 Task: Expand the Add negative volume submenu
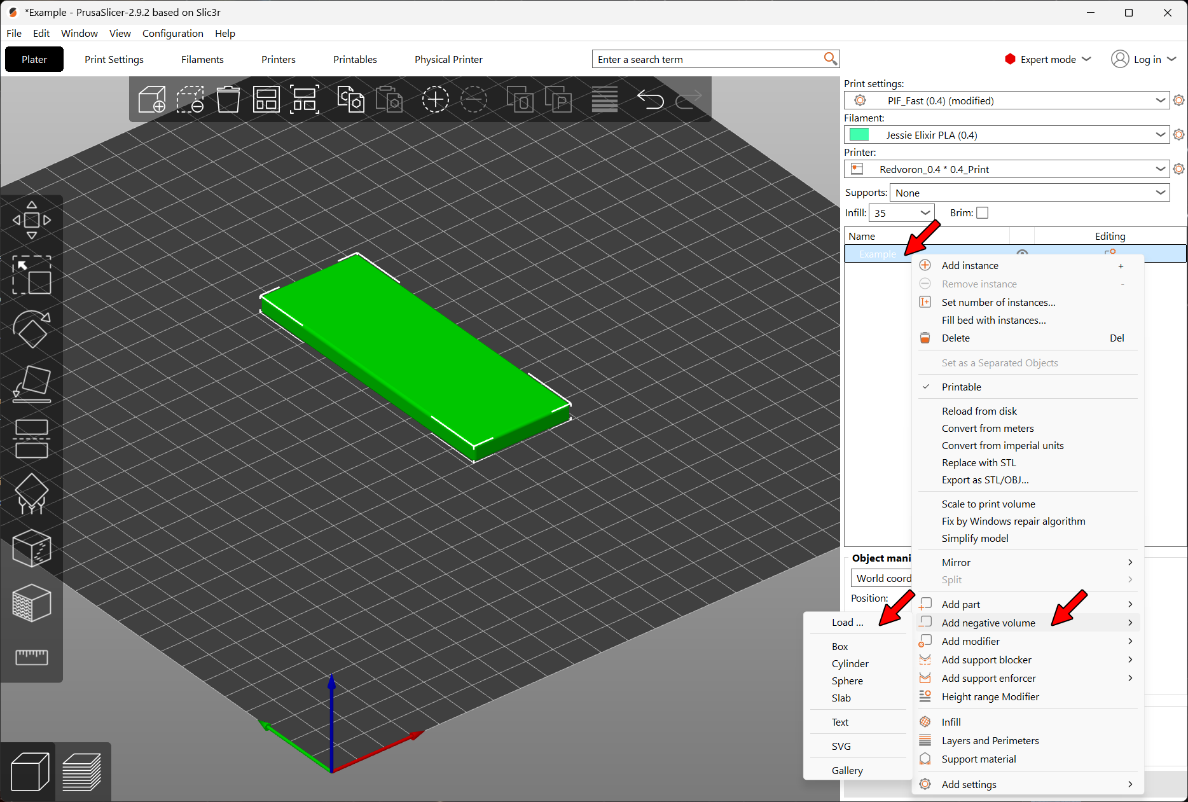click(988, 623)
